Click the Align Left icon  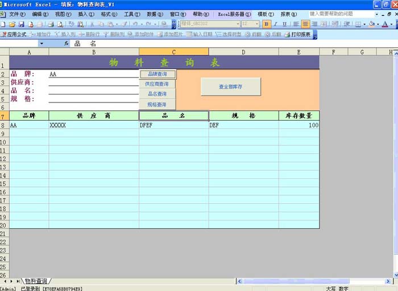[x=296, y=24]
